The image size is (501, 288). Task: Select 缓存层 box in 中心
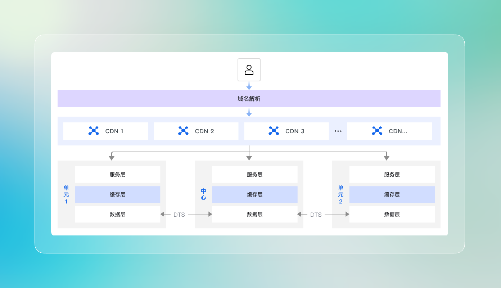(255, 194)
